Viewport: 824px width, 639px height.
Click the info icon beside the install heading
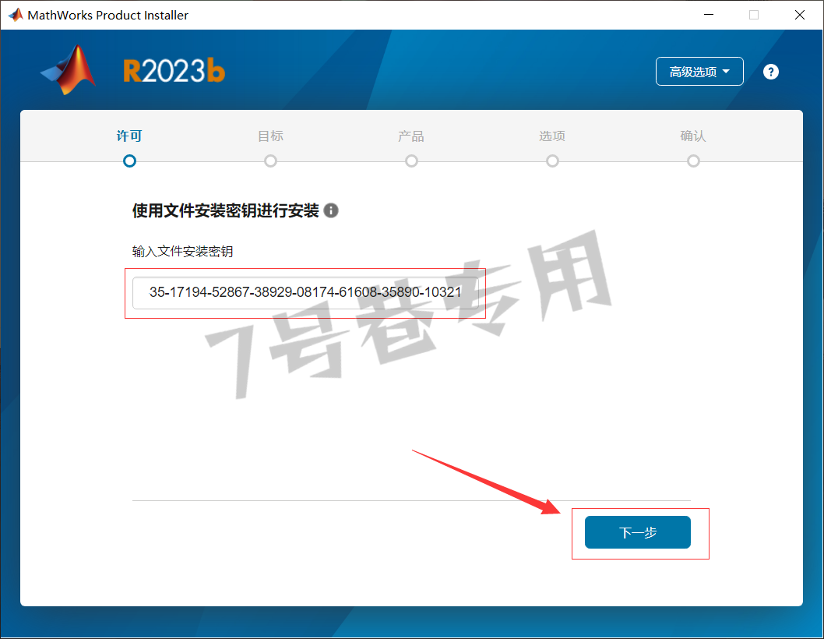pos(330,210)
